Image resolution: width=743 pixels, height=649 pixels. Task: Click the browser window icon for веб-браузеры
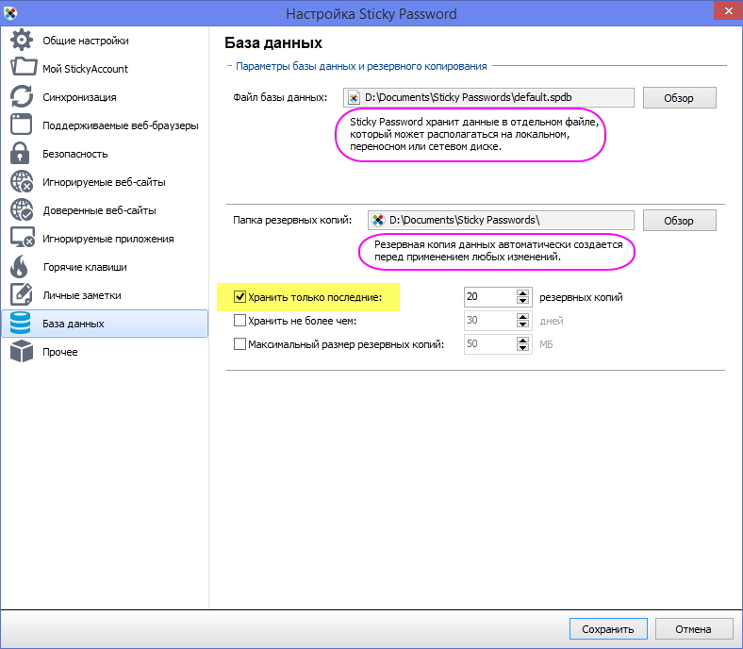tap(22, 125)
